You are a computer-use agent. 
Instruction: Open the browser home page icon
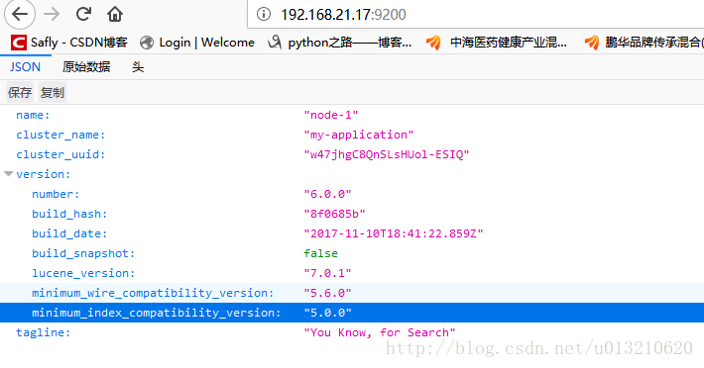pyautogui.click(x=115, y=14)
